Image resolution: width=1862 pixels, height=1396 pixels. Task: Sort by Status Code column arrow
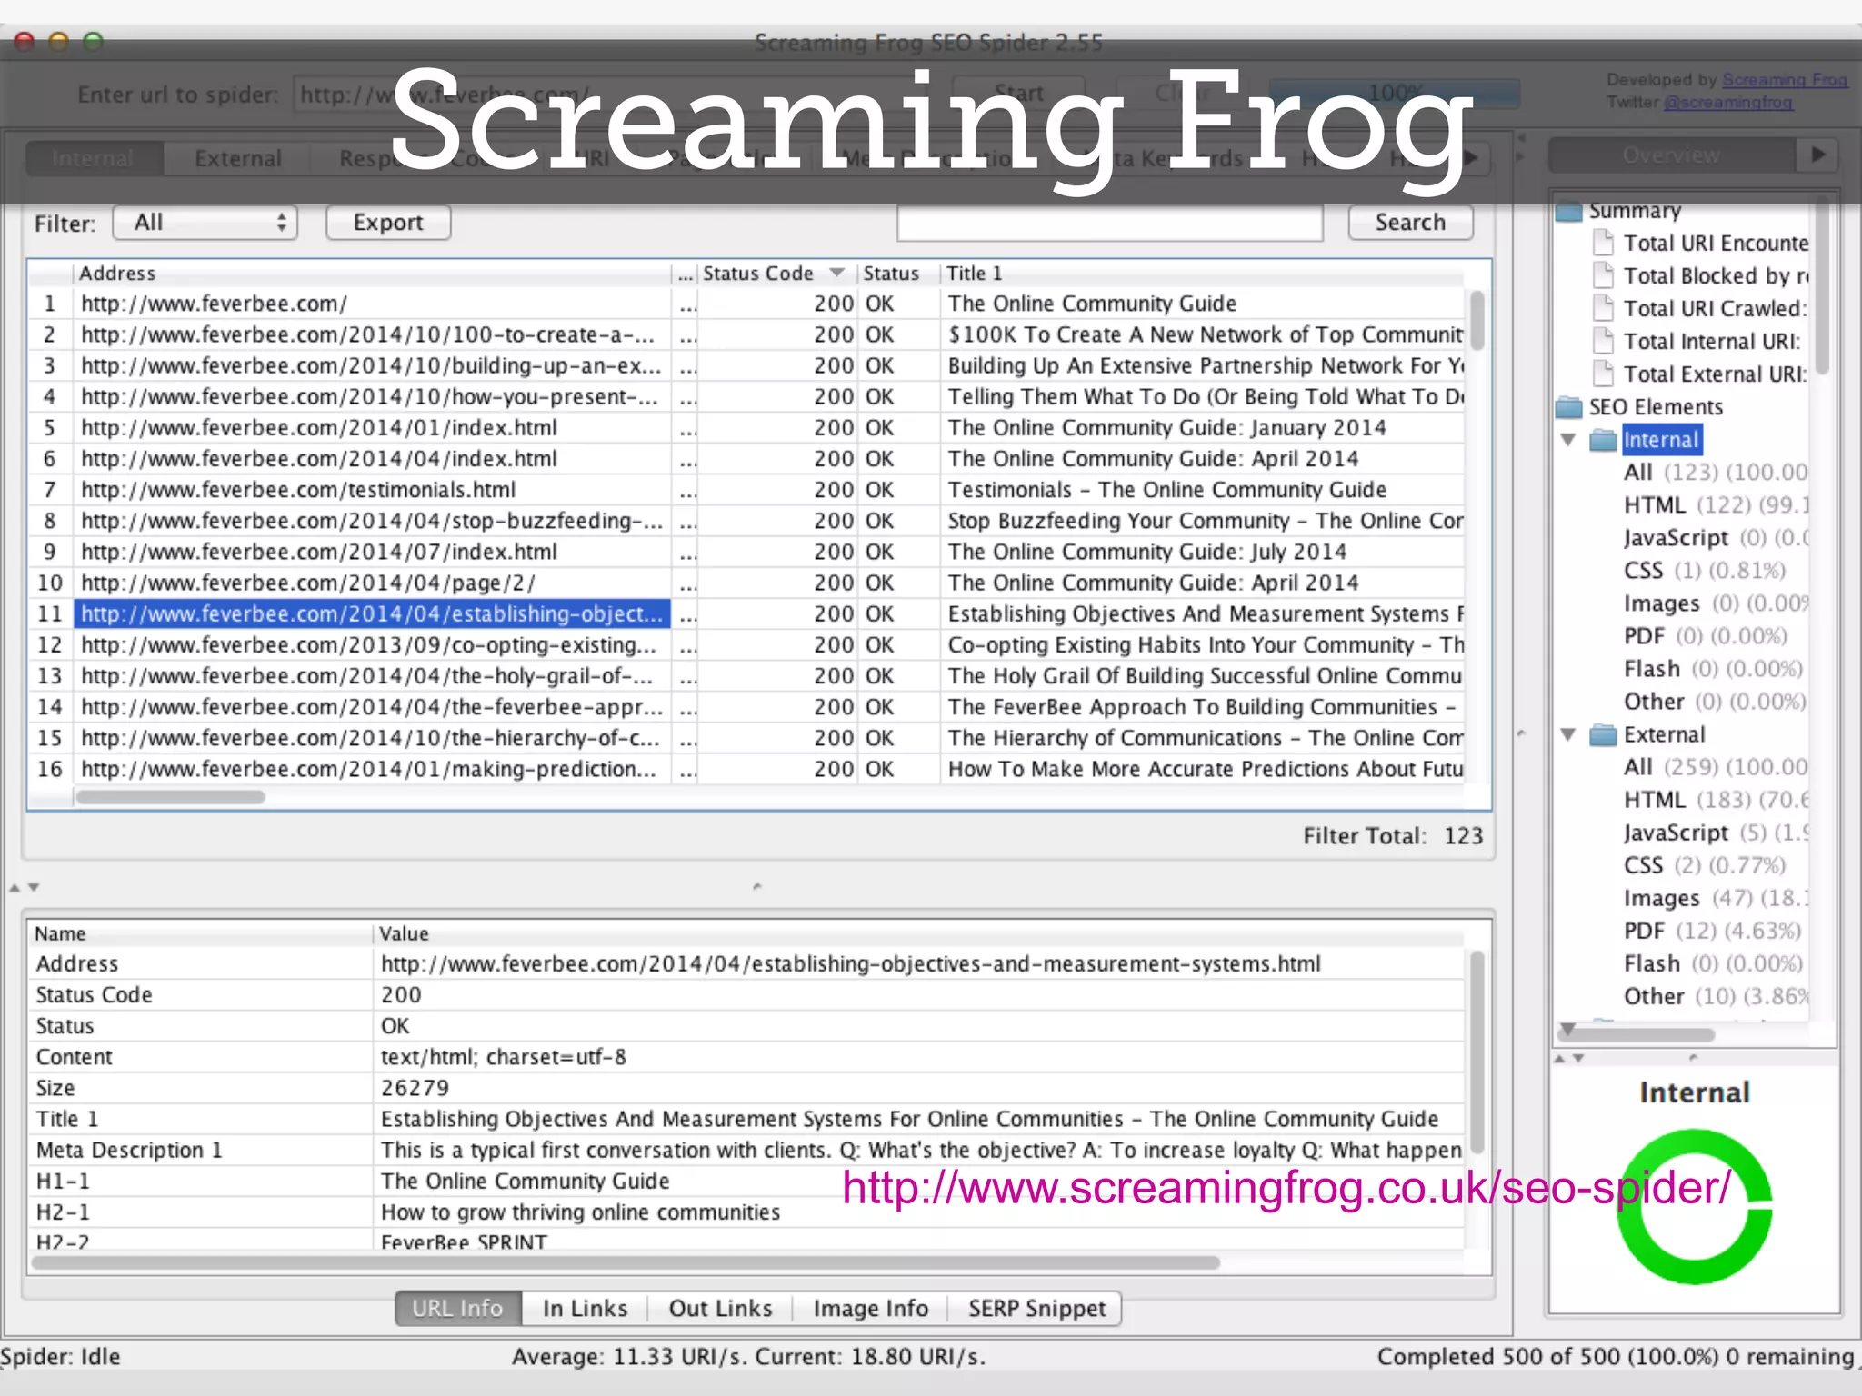(836, 273)
